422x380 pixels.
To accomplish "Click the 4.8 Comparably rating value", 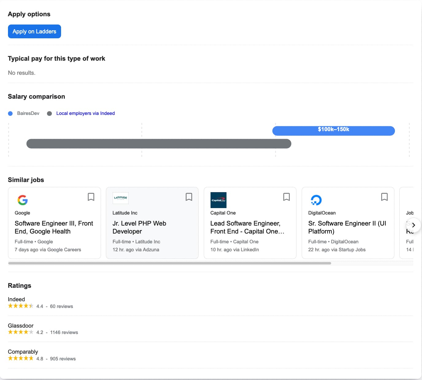I will click(40, 359).
